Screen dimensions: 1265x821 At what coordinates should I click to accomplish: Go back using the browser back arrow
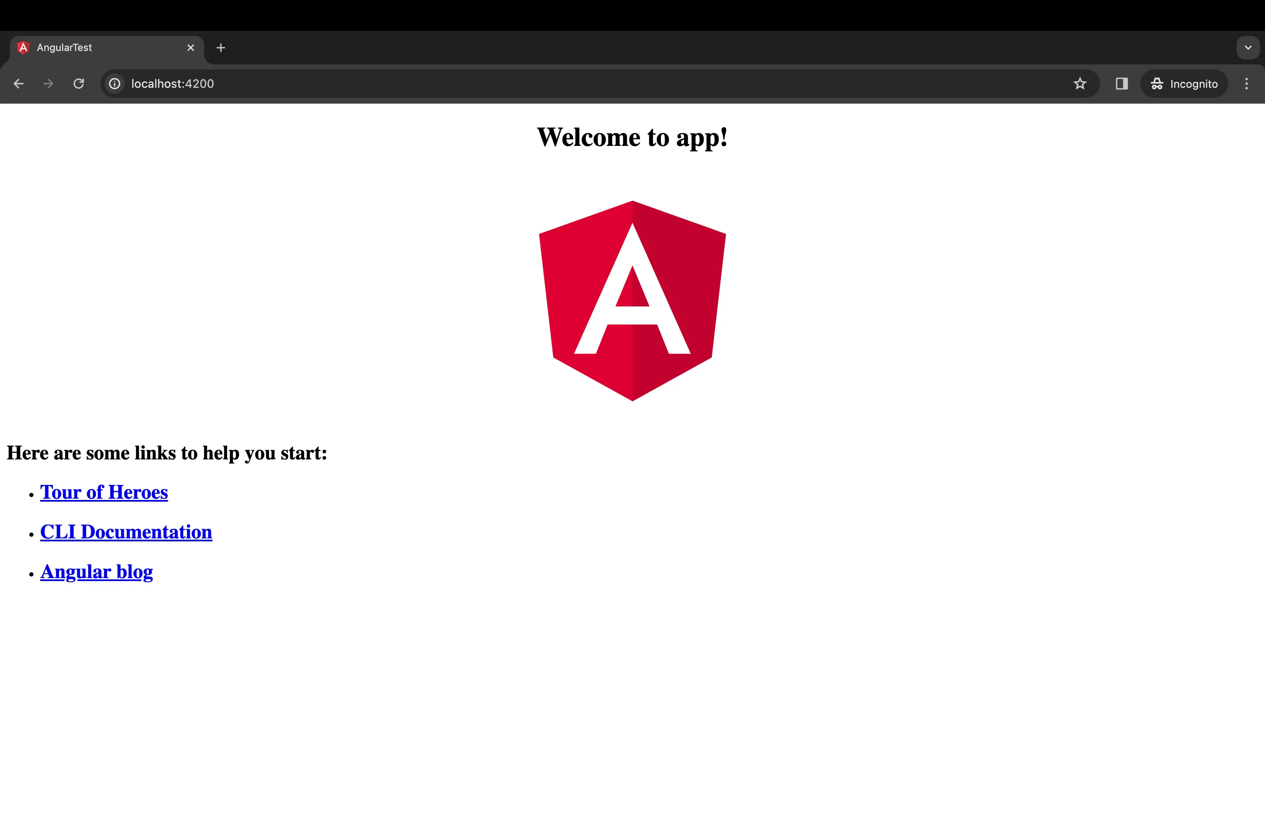pos(18,84)
